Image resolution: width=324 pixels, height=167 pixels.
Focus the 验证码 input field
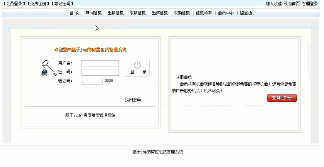pyautogui.click(x=92, y=81)
